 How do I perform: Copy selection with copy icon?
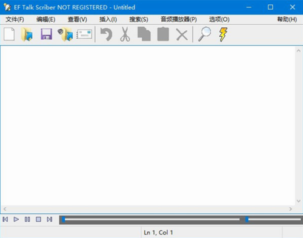click(x=144, y=34)
